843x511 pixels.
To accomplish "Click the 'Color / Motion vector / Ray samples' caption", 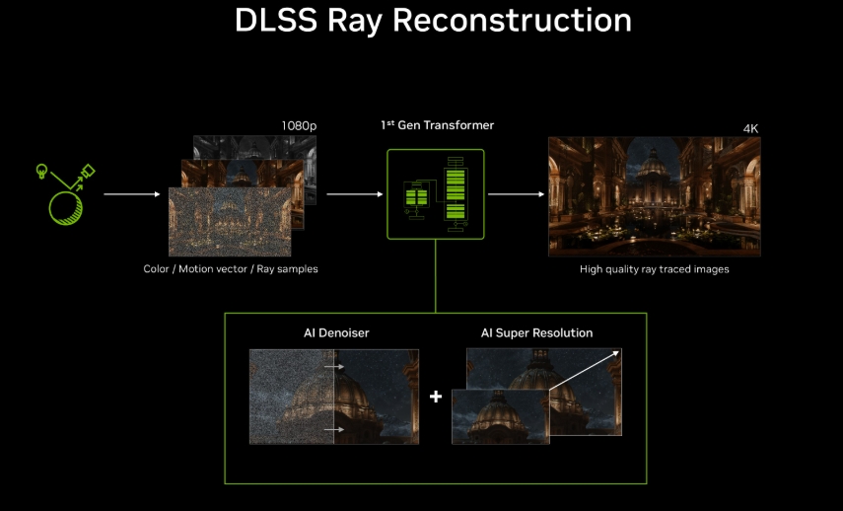I will 231,269.
